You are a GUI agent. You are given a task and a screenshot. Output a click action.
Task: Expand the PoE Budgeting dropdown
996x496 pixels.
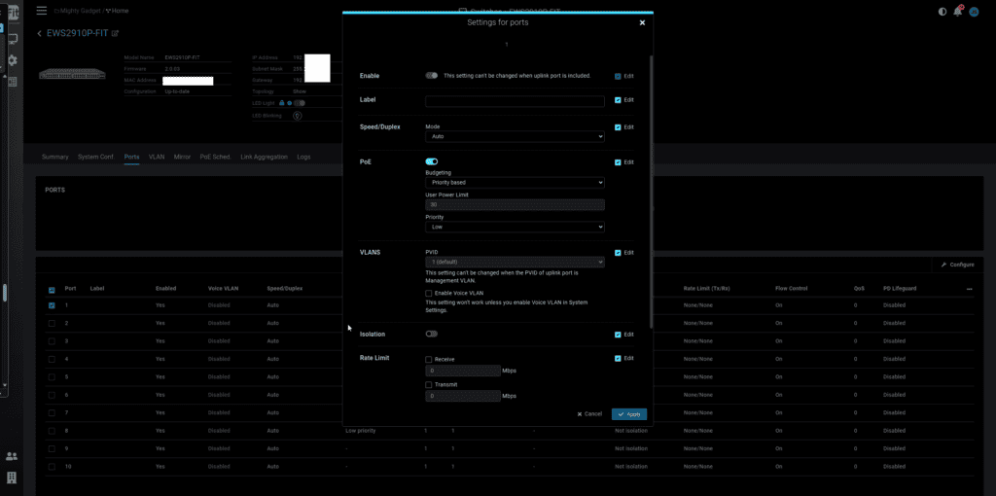click(x=515, y=182)
